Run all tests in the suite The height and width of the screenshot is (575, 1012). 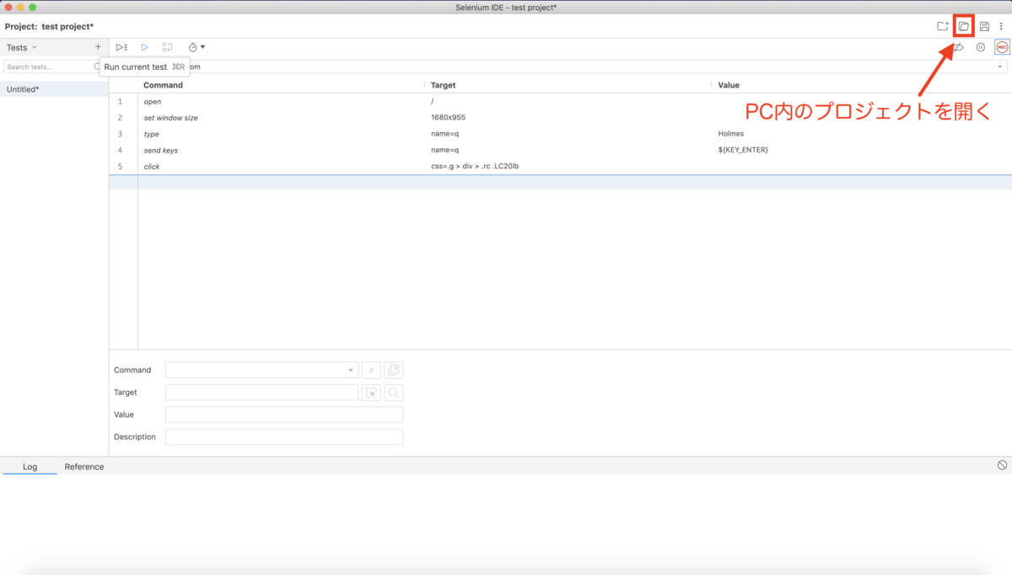pos(122,47)
